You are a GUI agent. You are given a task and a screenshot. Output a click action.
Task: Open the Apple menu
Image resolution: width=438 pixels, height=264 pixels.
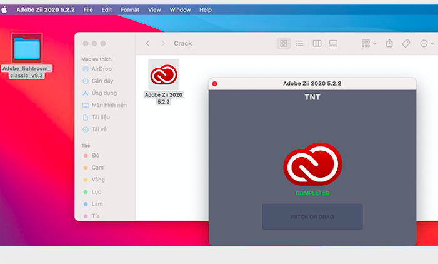click(x=4, y=10)
